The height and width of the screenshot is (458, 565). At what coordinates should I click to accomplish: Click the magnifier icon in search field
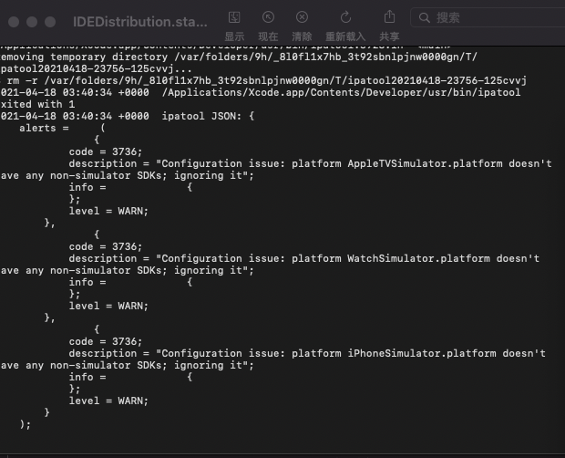pyautogui.click(x=425, y=17)
